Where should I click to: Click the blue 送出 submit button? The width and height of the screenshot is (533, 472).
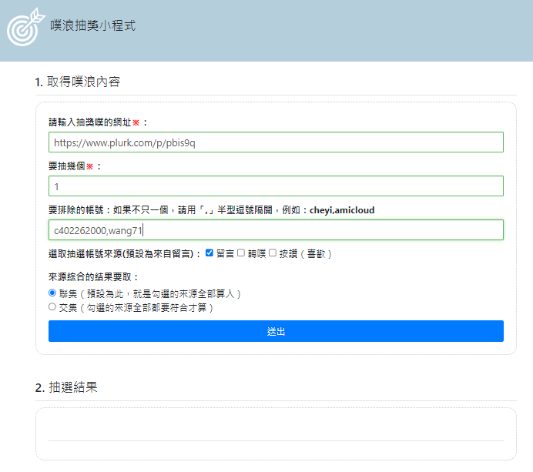[x=276, y=331]
